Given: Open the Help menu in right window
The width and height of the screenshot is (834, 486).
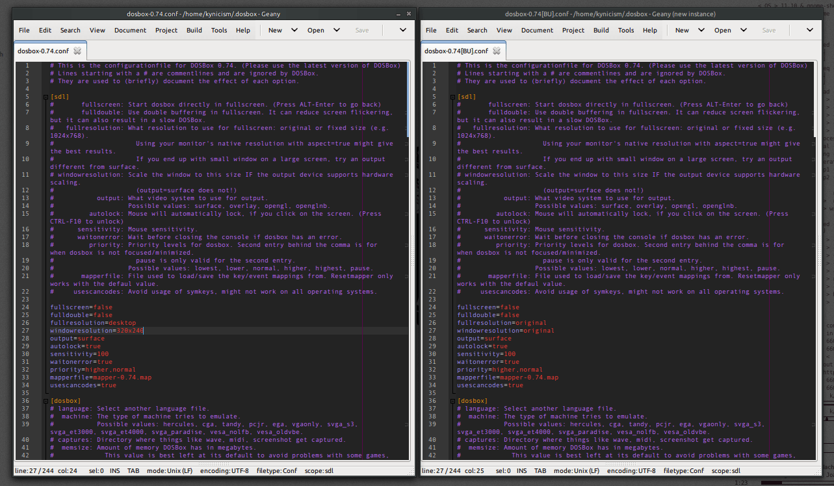Looking at the screenshot, I should click(x=650, y=31).
